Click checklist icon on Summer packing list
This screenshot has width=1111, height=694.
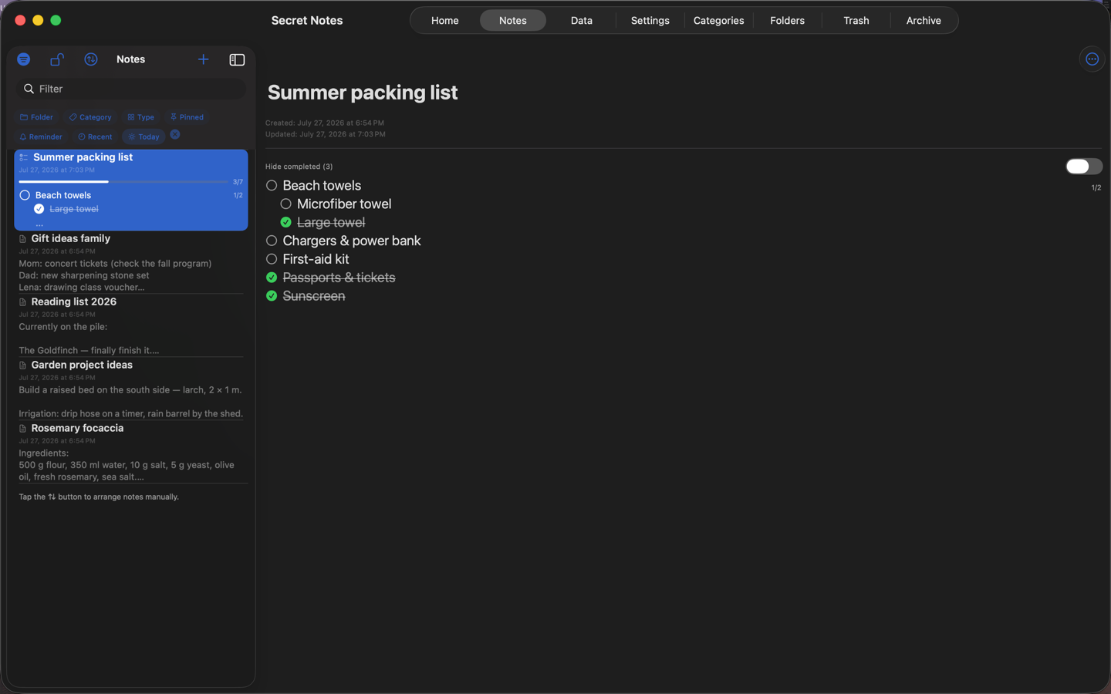point(24,157)
